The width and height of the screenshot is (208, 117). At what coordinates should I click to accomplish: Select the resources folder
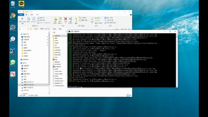(x=57, y=55)
